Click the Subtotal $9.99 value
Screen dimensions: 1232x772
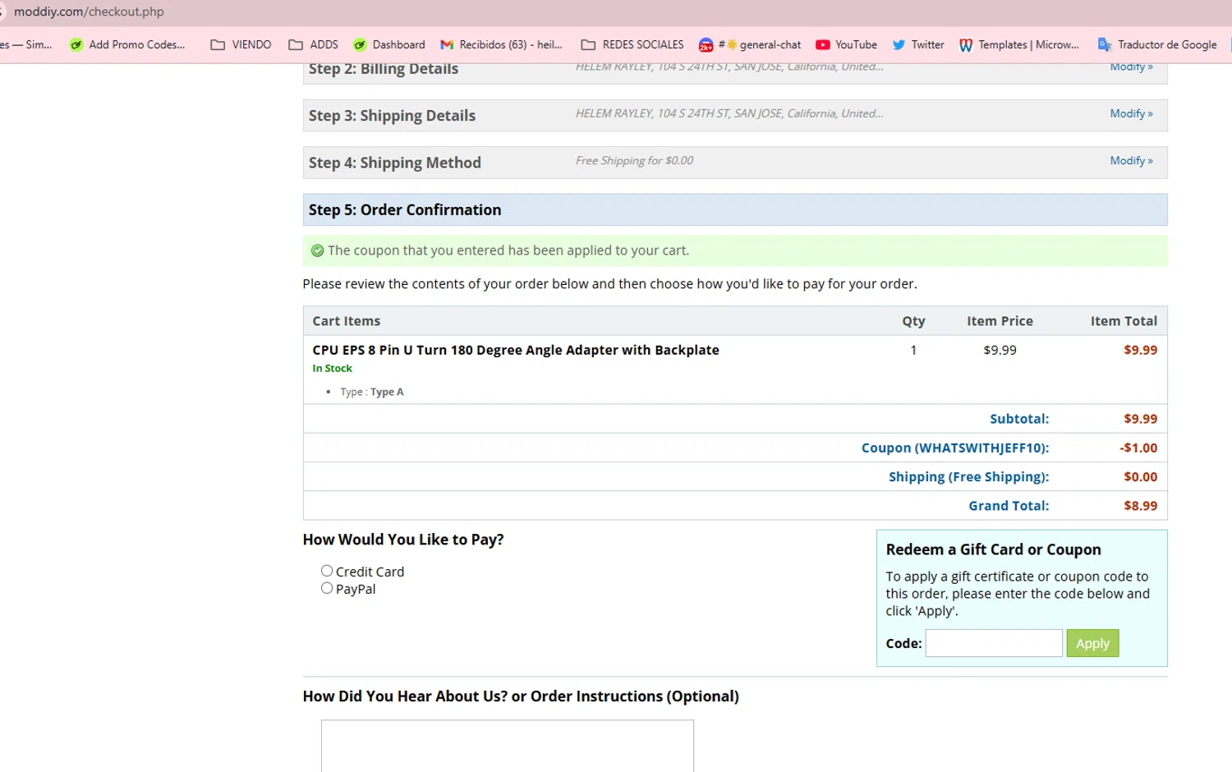tap(1140, 419)
